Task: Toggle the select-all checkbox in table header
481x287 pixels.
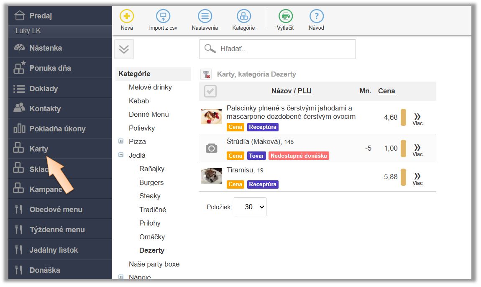Action: coord(210,91)
